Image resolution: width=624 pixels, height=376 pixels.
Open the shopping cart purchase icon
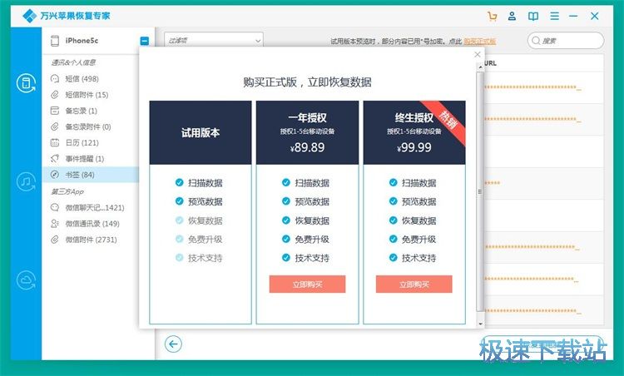pyautogui.click(x=493, y=16)
